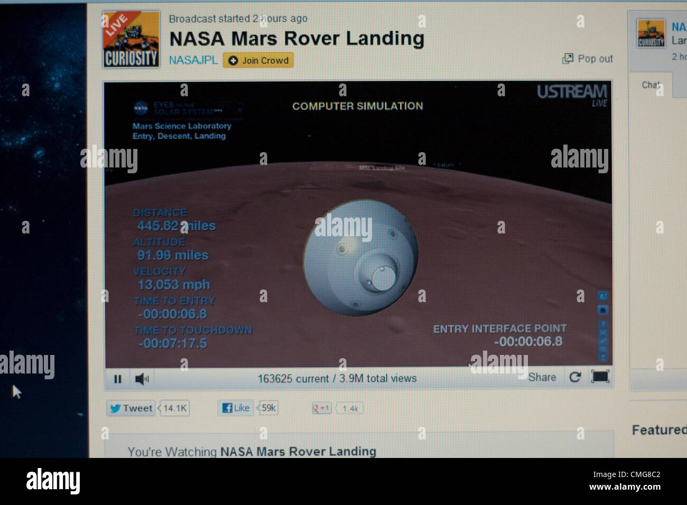Switch to the Chat tab

tap(651, 85)
